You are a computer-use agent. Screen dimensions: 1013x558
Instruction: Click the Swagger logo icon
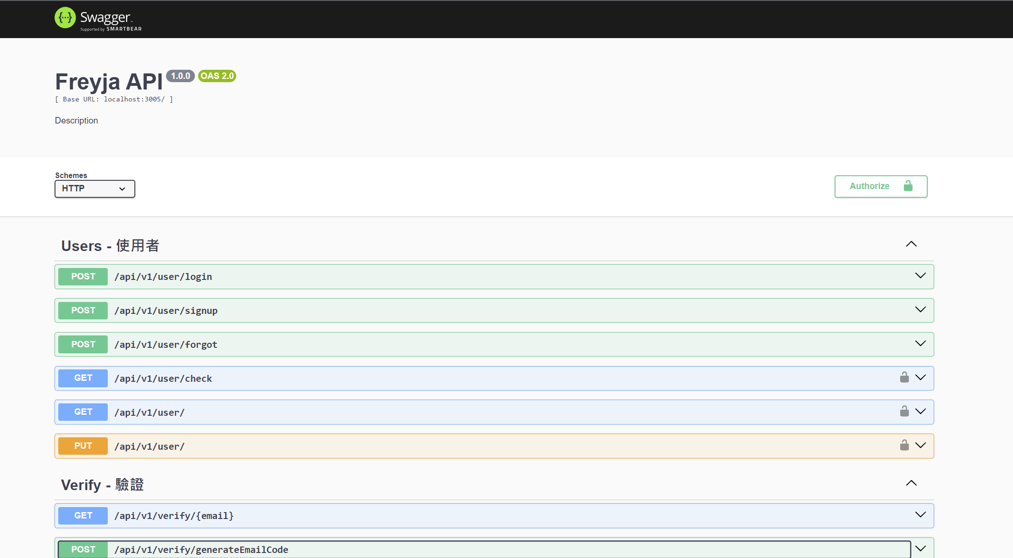(65, 18)
